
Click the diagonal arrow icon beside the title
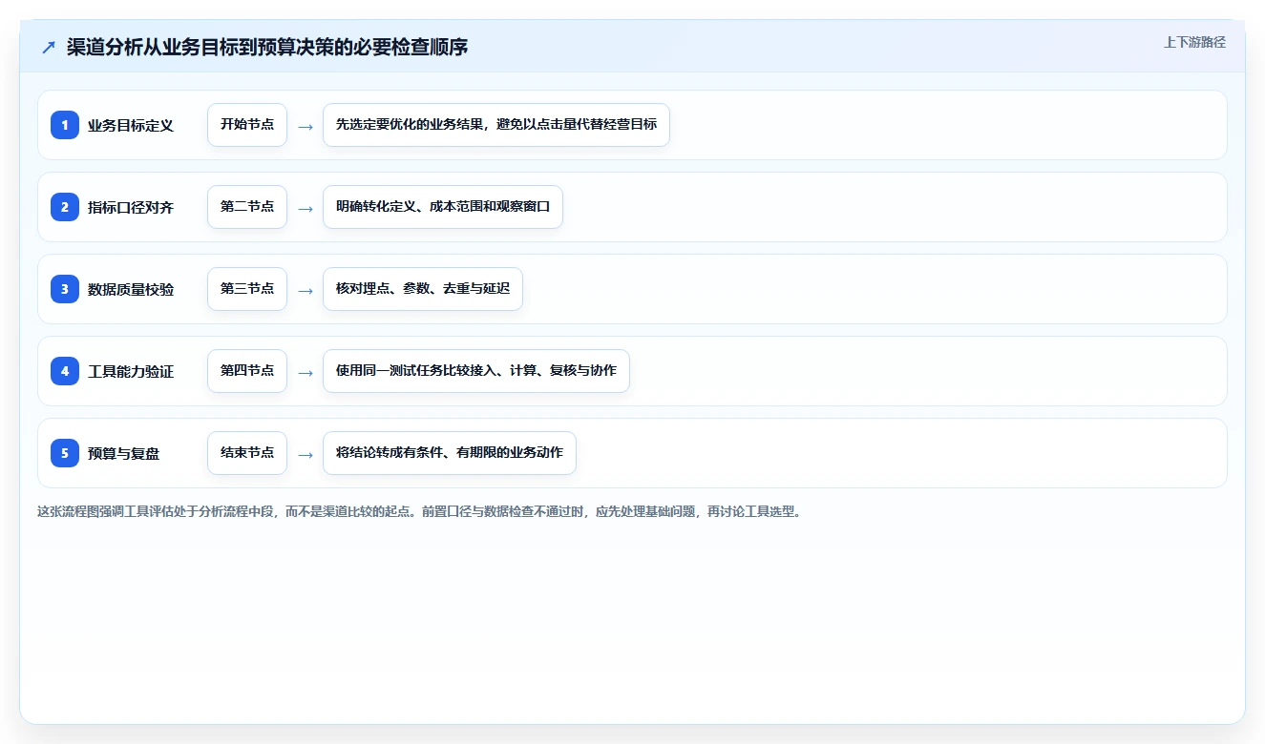tap(49, 48)
